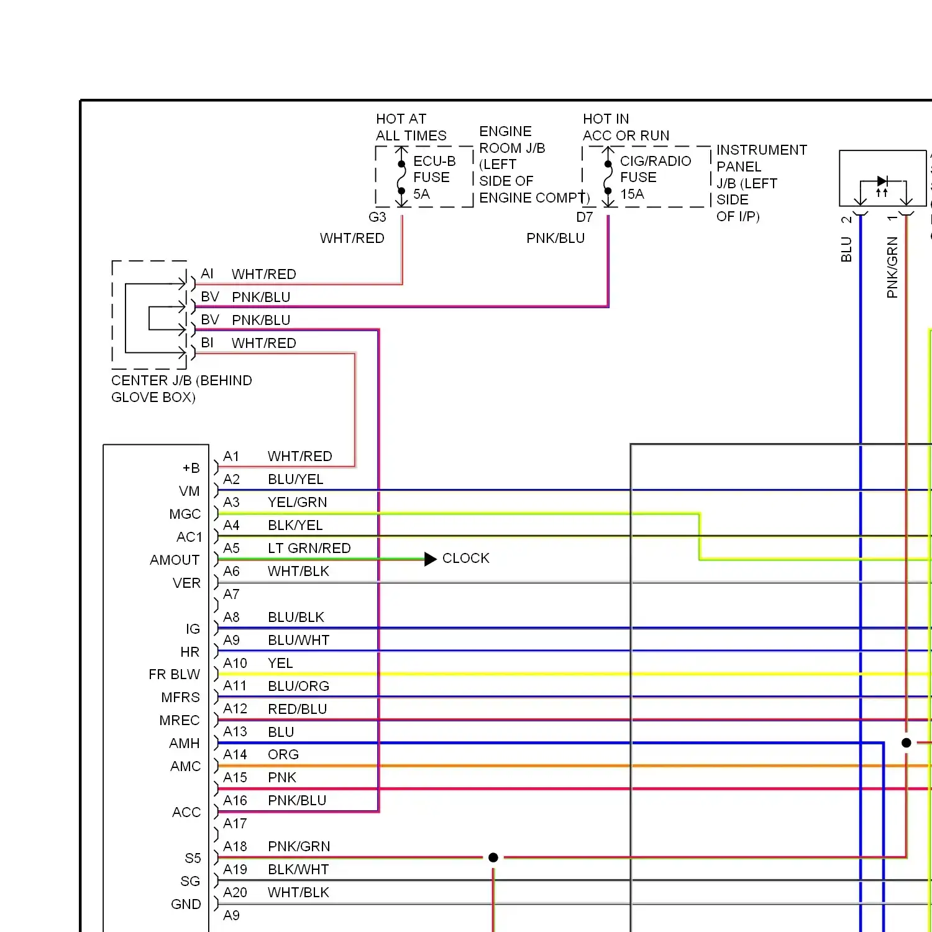The width and height of the screenshot is (932, 932).
Task: Click the BLK/WHT wire color on A19
Action: click(x=298, y=870)
